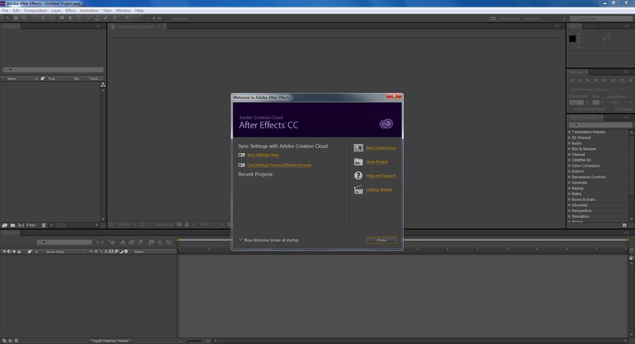The height and width of the screenshot is (344, 635).
Task: Uncheck Show Welcome Screen at startup
Action: tap(241, 240)
